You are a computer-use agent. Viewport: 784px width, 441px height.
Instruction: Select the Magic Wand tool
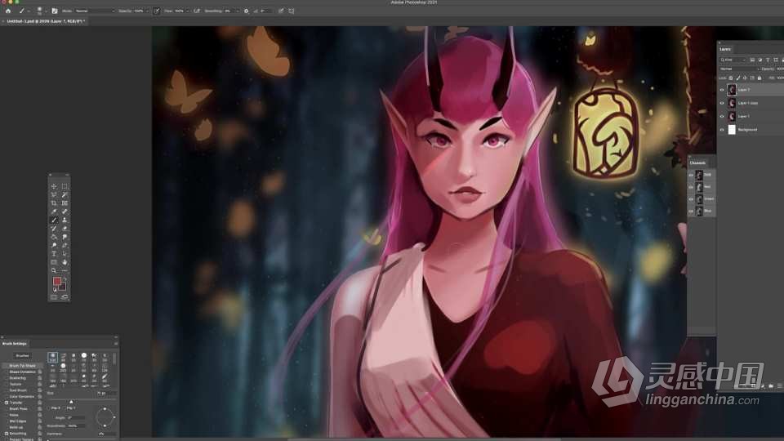[x=65, y=194]
